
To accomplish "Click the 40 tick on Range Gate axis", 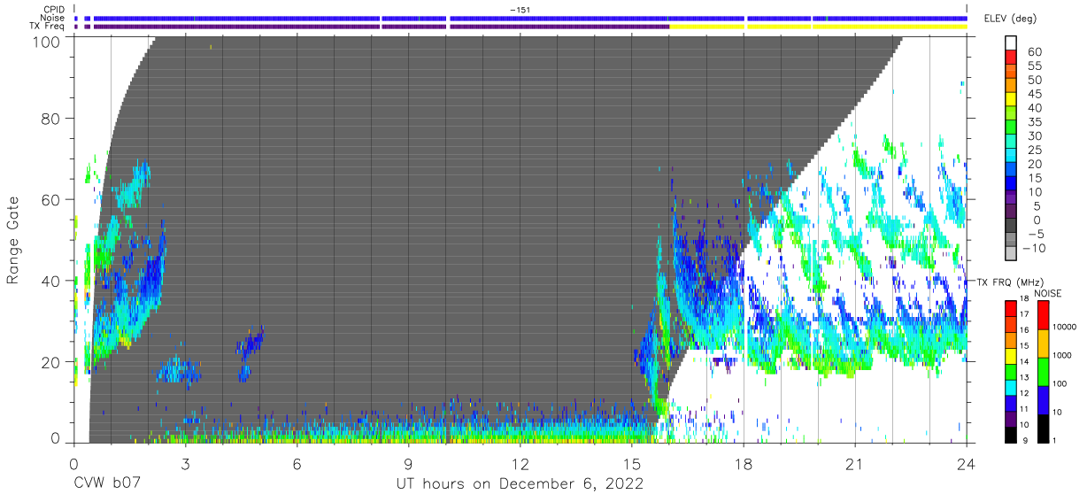I will [50, 281].
